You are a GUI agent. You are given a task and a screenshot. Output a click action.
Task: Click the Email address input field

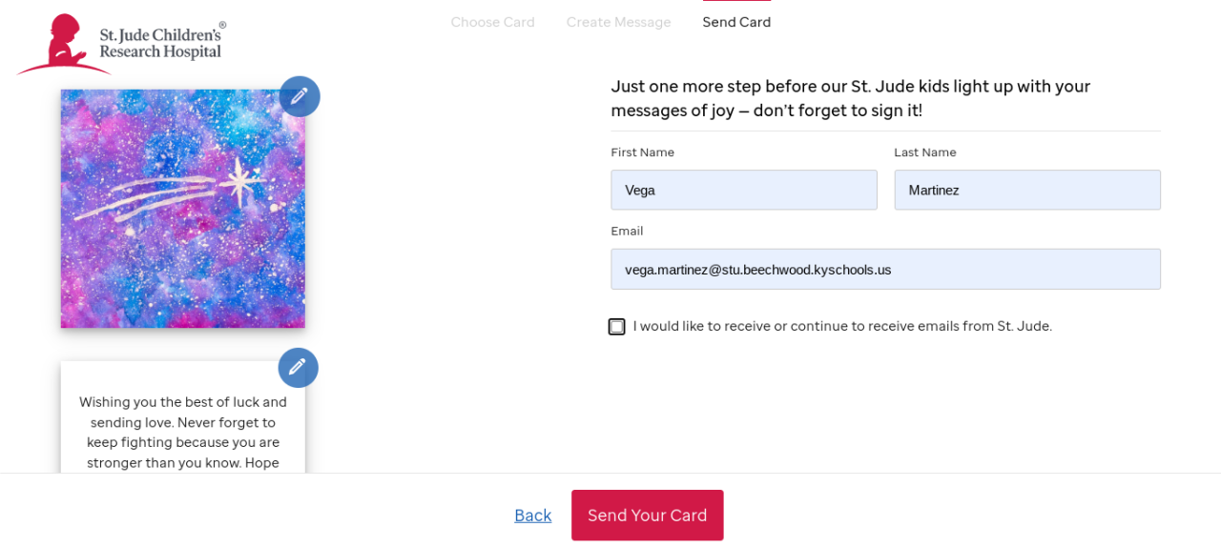click(x=885, y=269)
